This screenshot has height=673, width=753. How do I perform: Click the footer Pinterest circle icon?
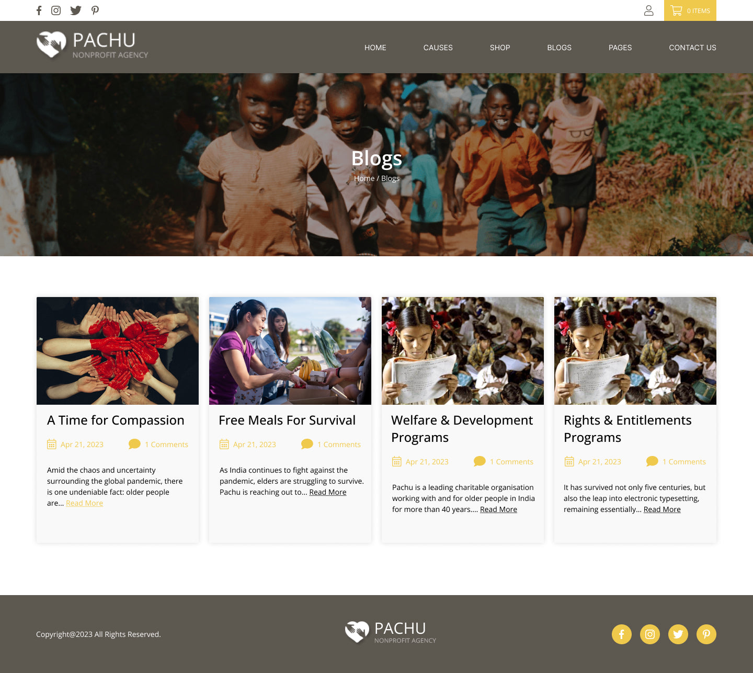tap(706, 634)
